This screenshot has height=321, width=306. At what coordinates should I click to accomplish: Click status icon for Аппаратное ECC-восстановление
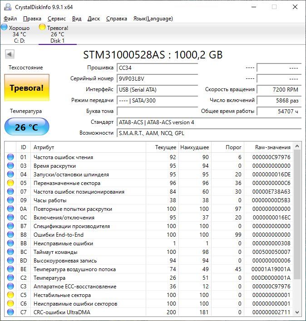click(10, 286)
